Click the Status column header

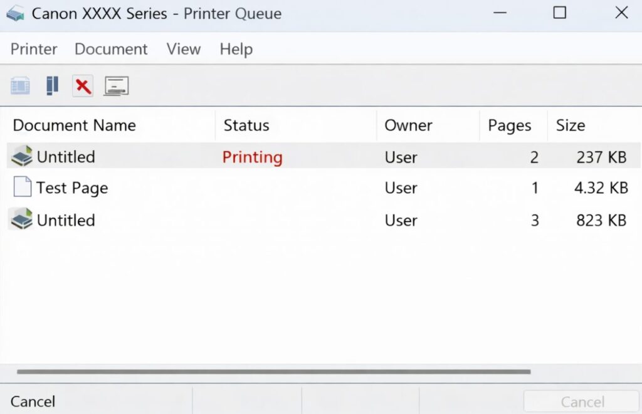click(x=246, y=125)
